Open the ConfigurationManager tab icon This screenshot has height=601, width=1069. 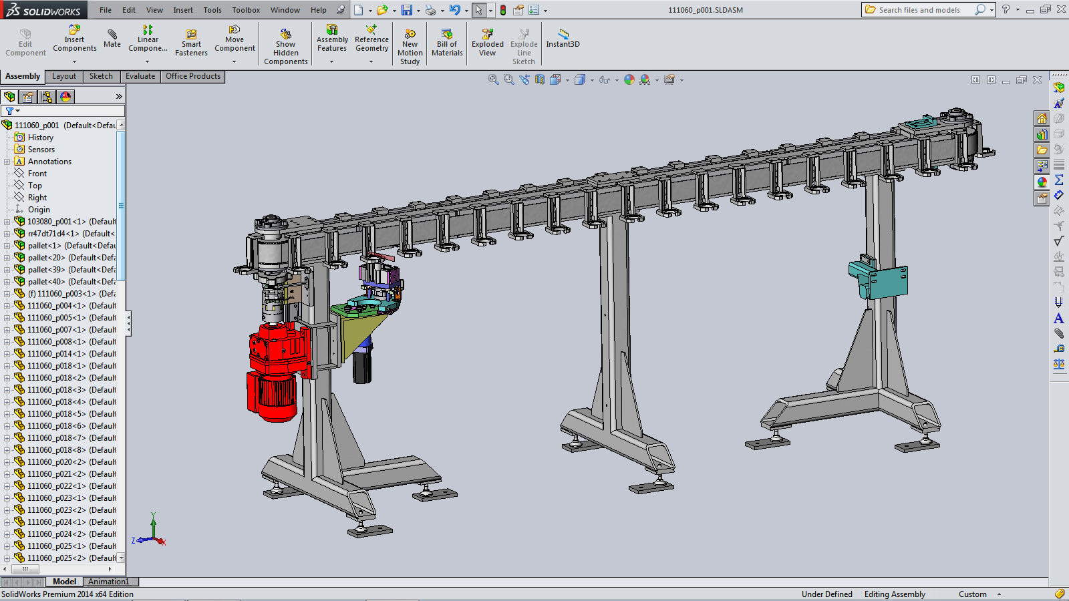(x=47, y=97)
